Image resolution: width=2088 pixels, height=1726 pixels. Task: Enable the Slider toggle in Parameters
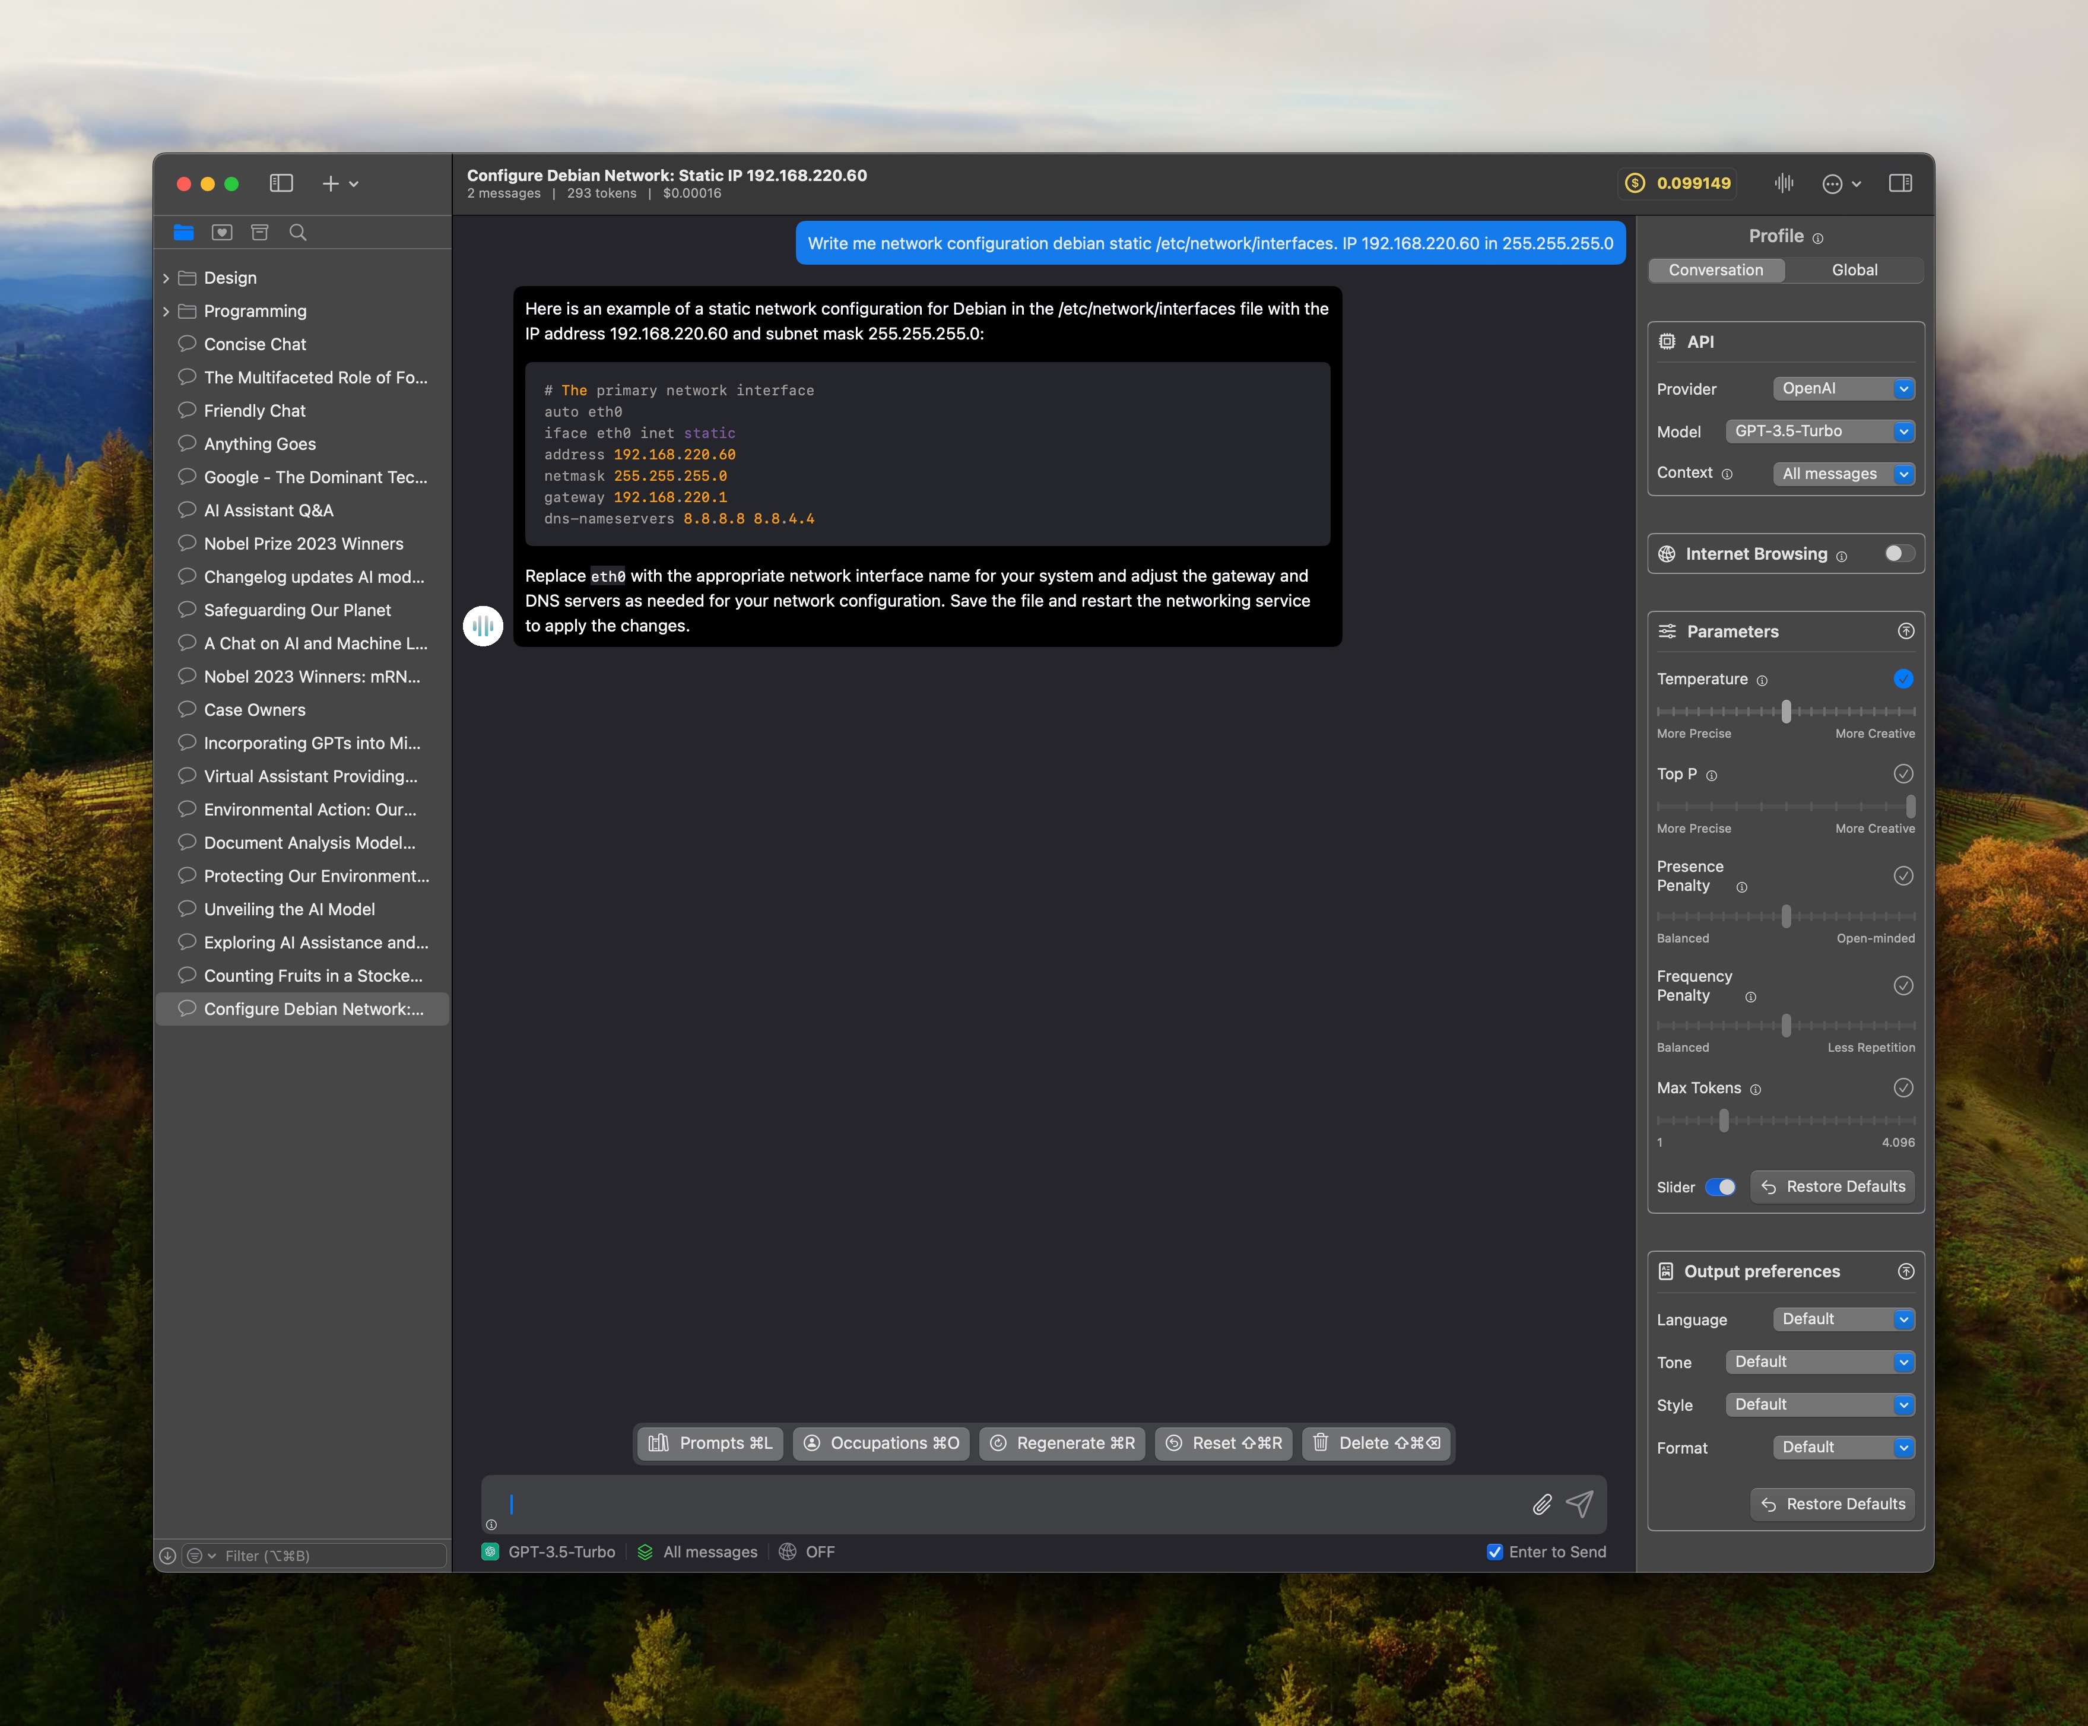pos(1721,1186)
